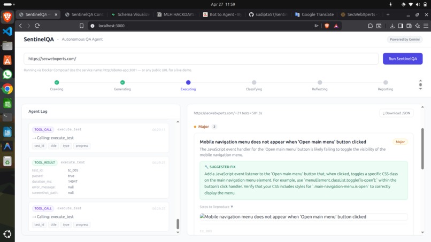This screenshot has height=242, width=431.
Task: Open Leo AI sparkle icon
Action: (418, 26)
